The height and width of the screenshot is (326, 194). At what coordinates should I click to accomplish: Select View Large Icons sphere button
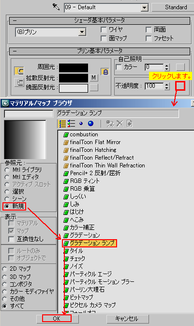coord(90,124)
